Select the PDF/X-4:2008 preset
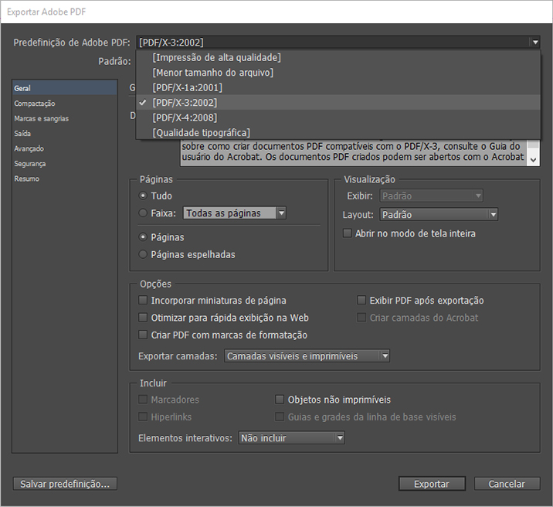553x507 pixels. point(185,117)
